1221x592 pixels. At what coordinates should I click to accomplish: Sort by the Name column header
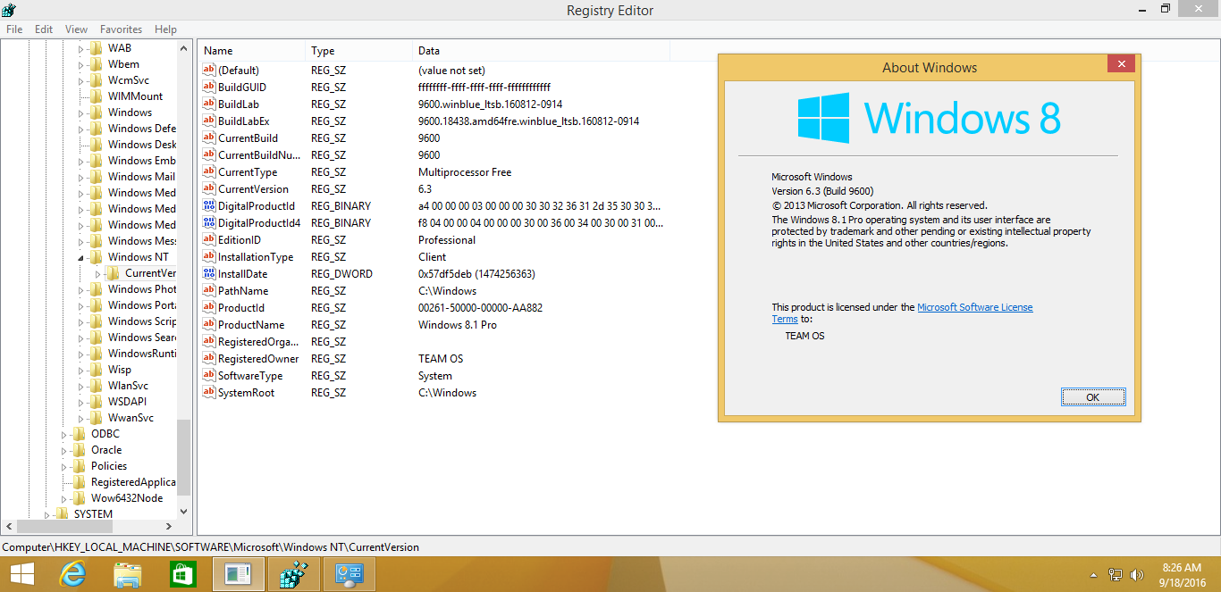[251, 51]
